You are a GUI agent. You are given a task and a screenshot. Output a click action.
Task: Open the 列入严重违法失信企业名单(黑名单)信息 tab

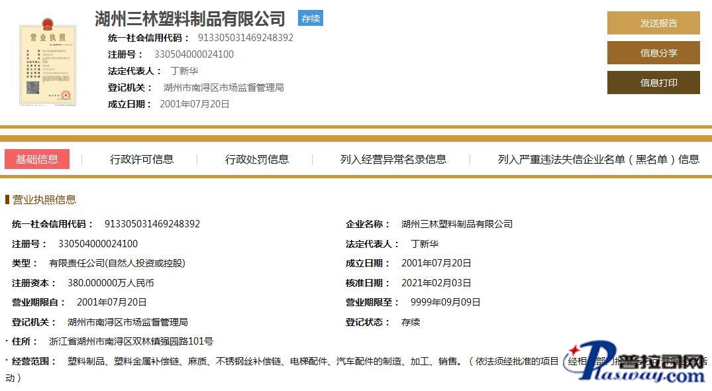(x=598, y=159)
